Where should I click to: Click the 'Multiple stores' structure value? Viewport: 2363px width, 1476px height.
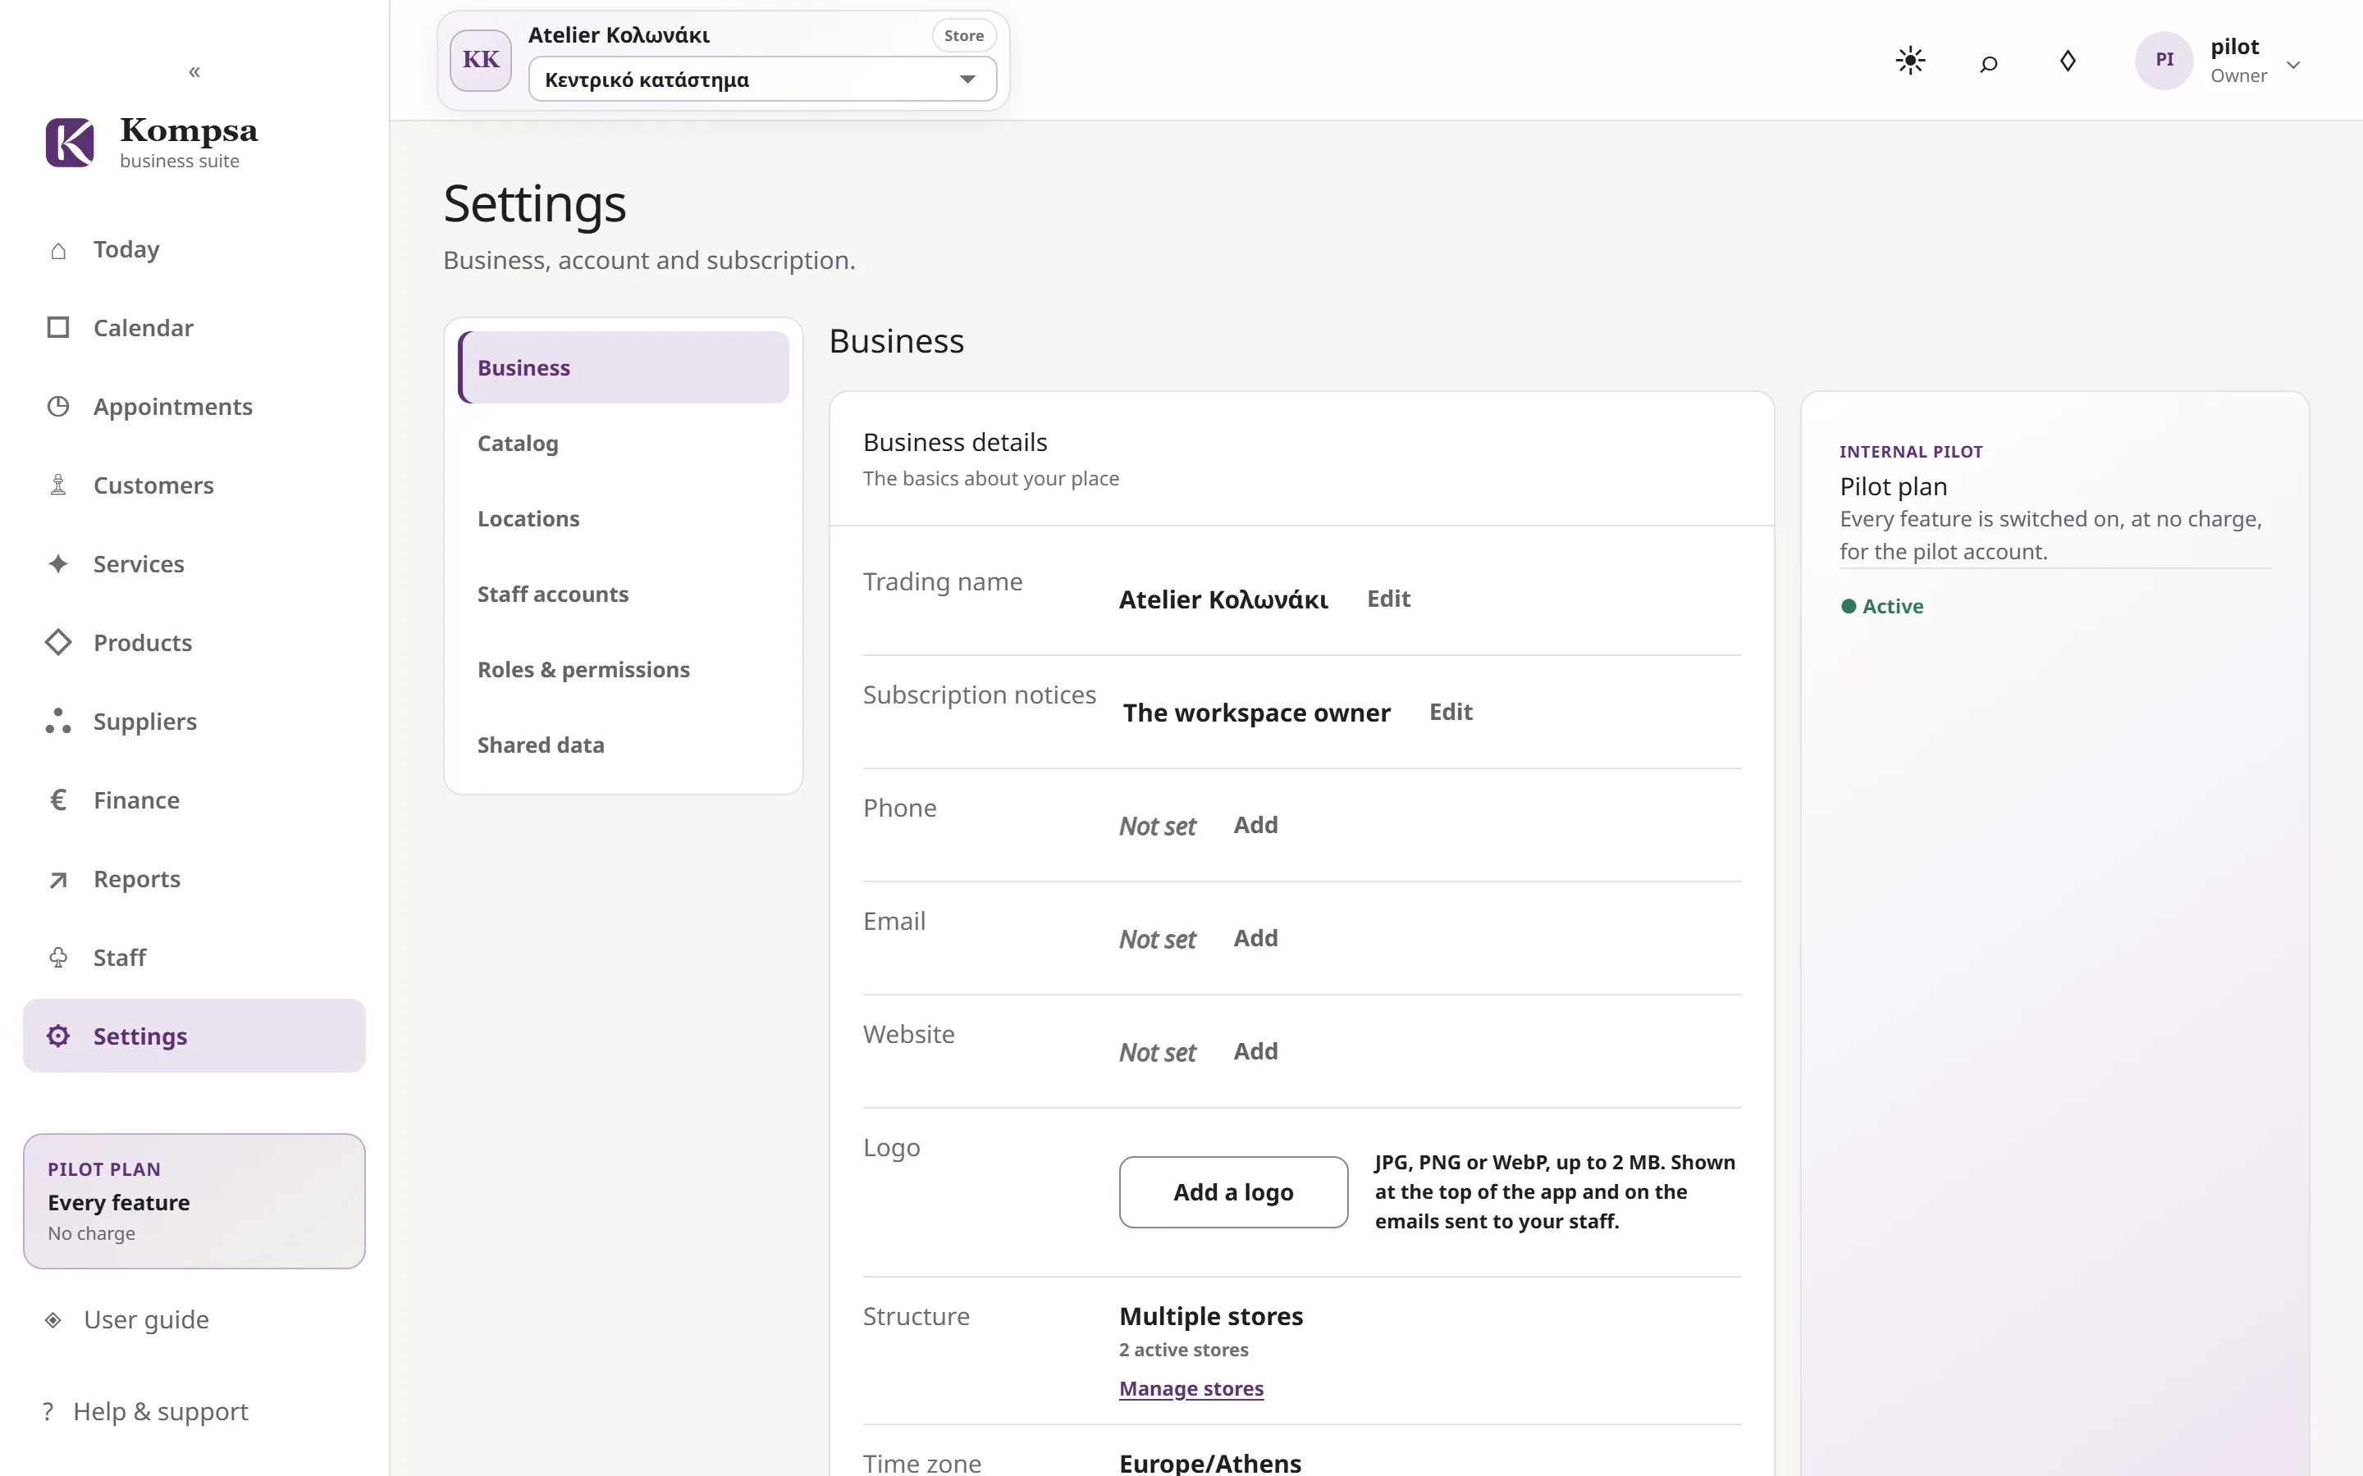coord(1211,1316)
